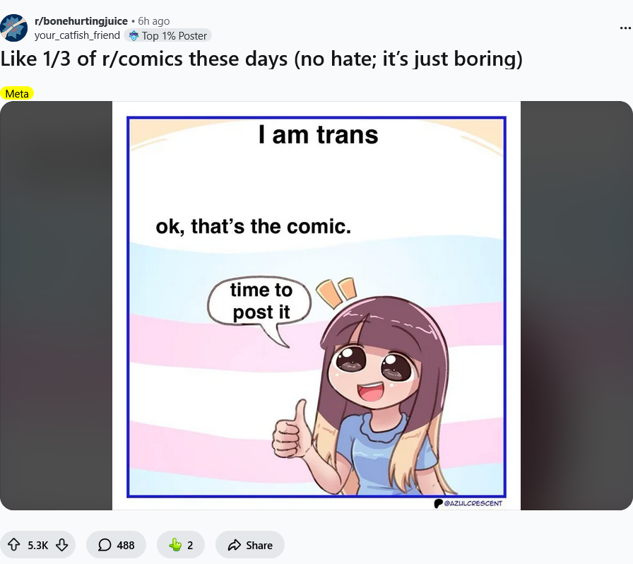Click the r/bonehurtingjuice subreddit avatar
The width and height of the screenshot is (633, 564).
click(14, 28)
